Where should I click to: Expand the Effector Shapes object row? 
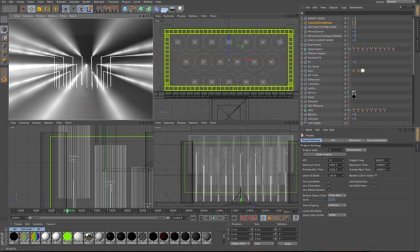click(x=302, y=53)
